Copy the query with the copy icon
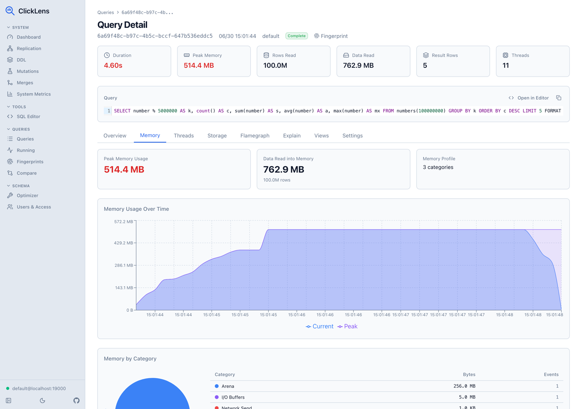 point(559,98)
